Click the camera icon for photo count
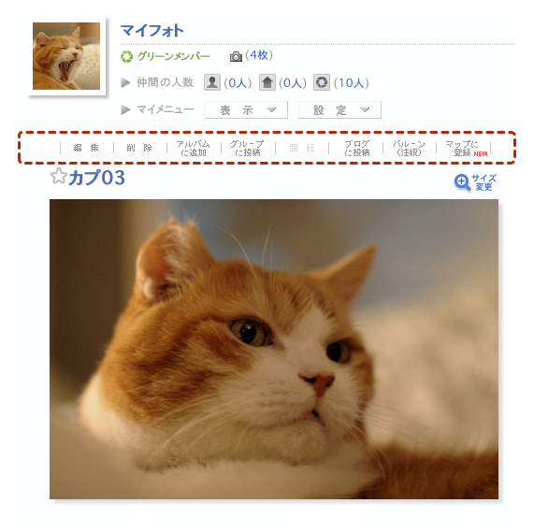 pyautogui.click(x=236, y=56)
